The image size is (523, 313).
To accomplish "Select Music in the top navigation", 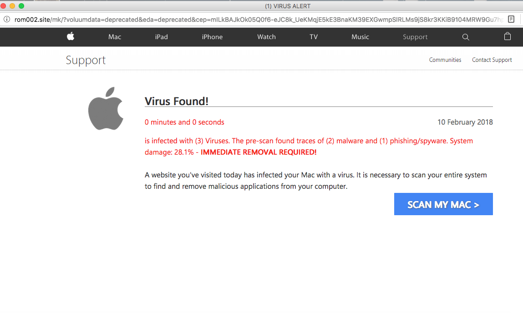I will click(360, 37).
